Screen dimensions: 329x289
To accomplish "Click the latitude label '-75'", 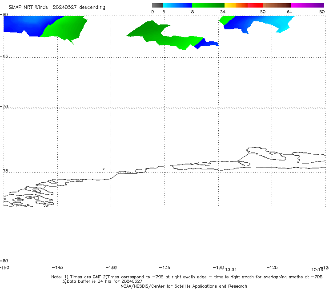I will click(x=4, y=171).
